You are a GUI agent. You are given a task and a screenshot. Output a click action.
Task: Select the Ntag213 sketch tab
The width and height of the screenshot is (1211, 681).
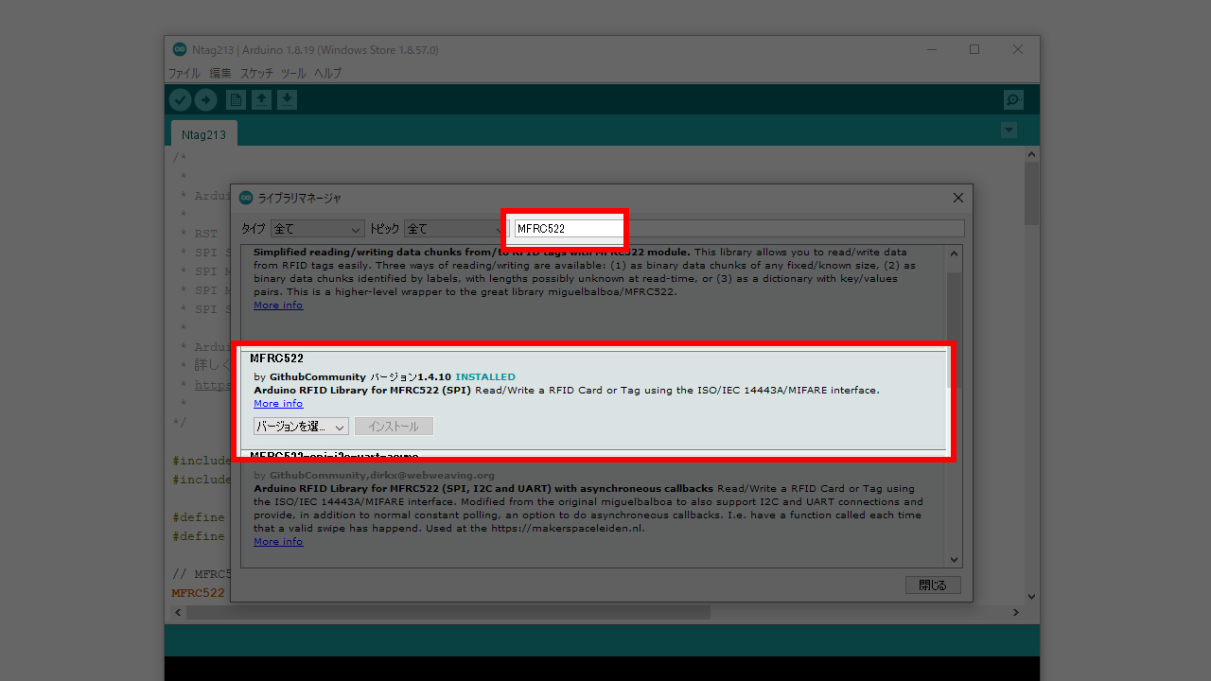tap(203, 134)
